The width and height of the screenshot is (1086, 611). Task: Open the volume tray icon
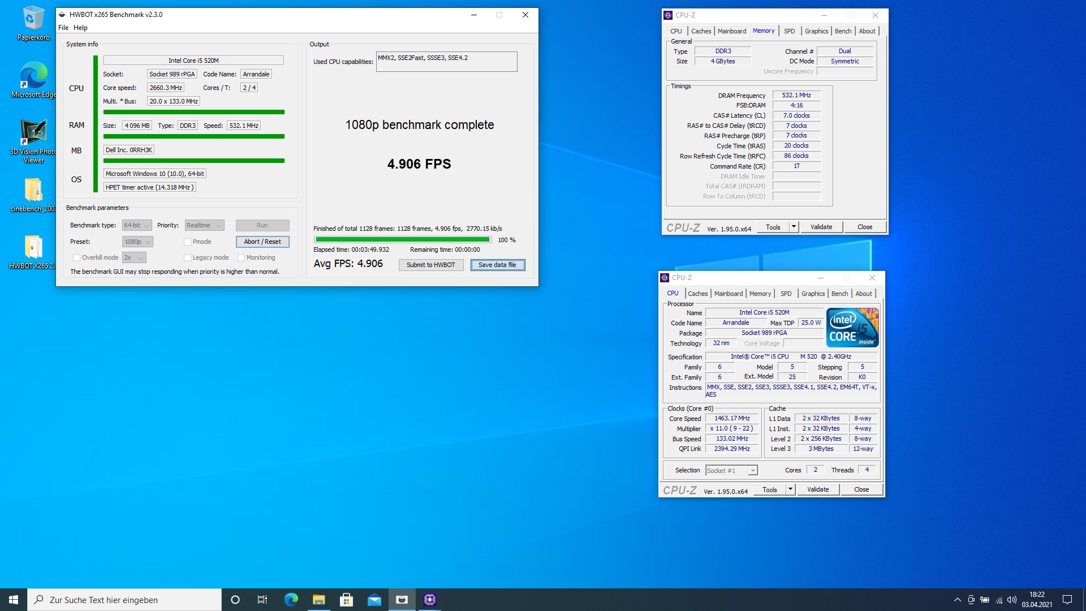tap(1012, 600)
